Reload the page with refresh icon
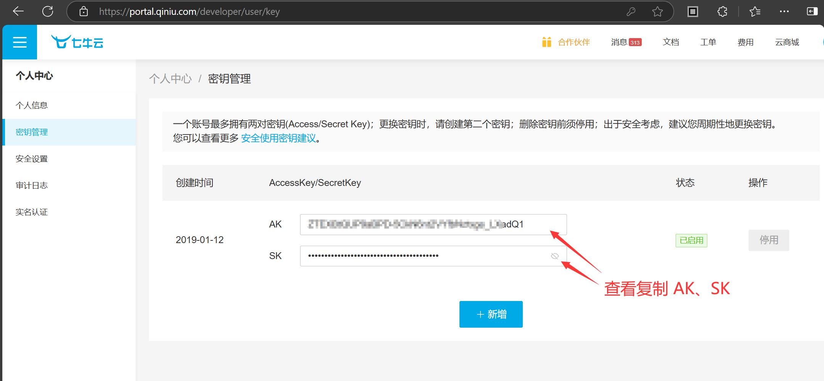824x381 pixels. click(x=48, y=11)
